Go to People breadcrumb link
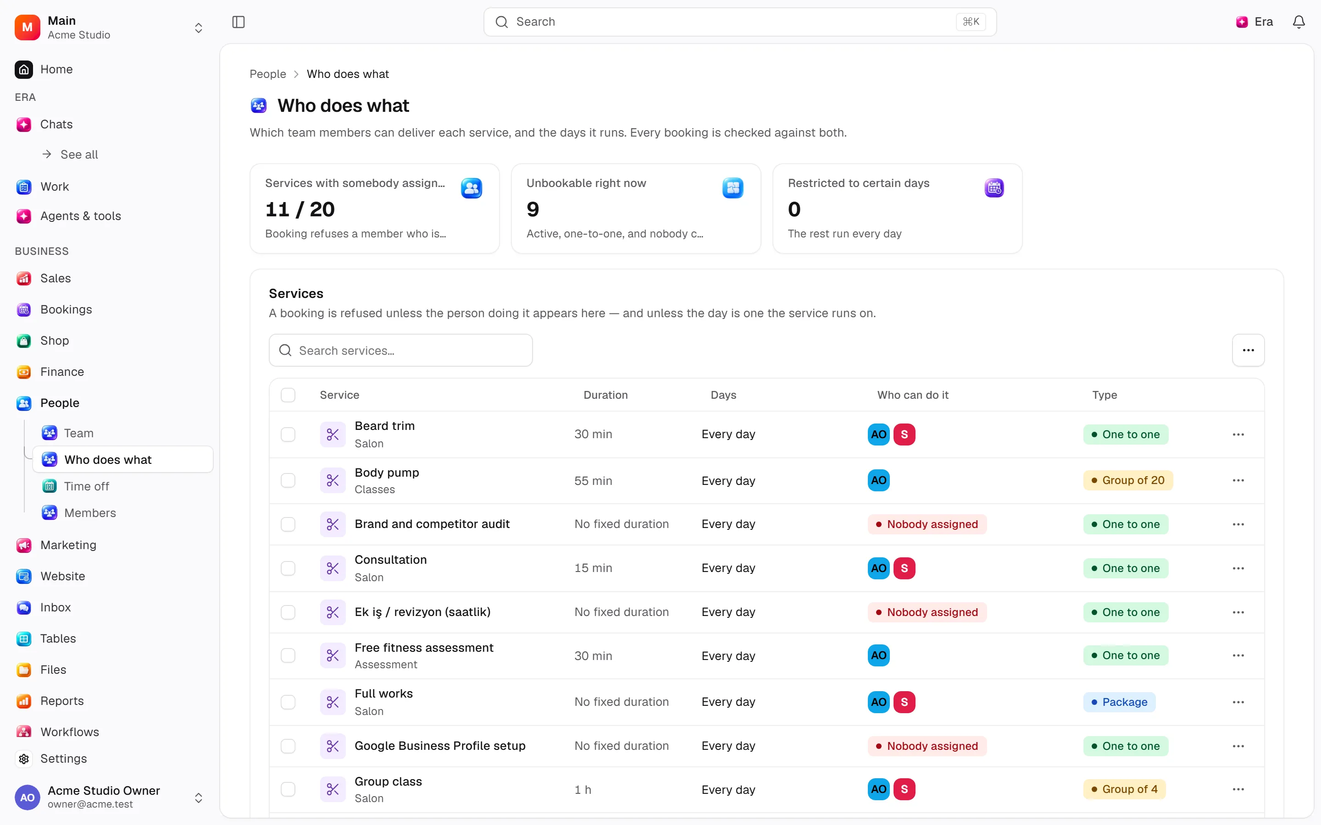This screenshot has height=825, width=1321. coord(267,74)
